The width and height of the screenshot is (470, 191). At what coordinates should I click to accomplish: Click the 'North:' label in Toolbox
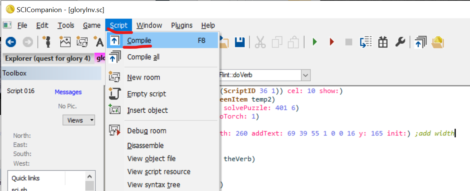pyautogui.click(x=22, y=136)
